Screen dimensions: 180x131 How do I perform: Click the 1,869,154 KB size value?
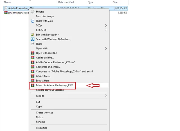click(120, 8)
